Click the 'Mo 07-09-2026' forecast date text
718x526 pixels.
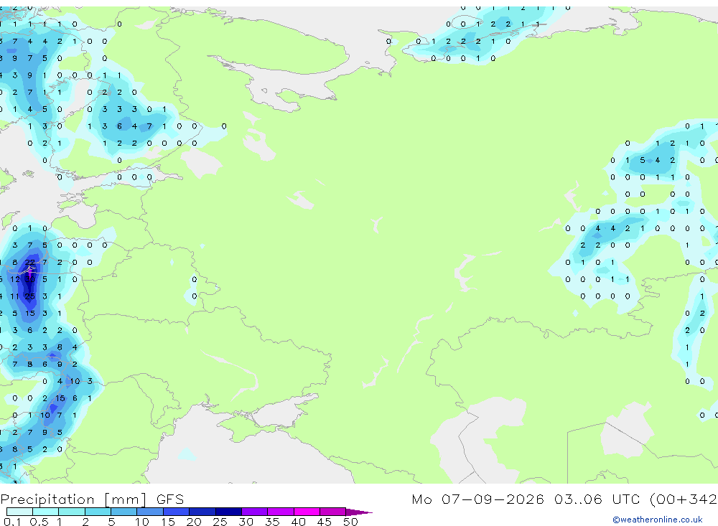tap(477, 499)
